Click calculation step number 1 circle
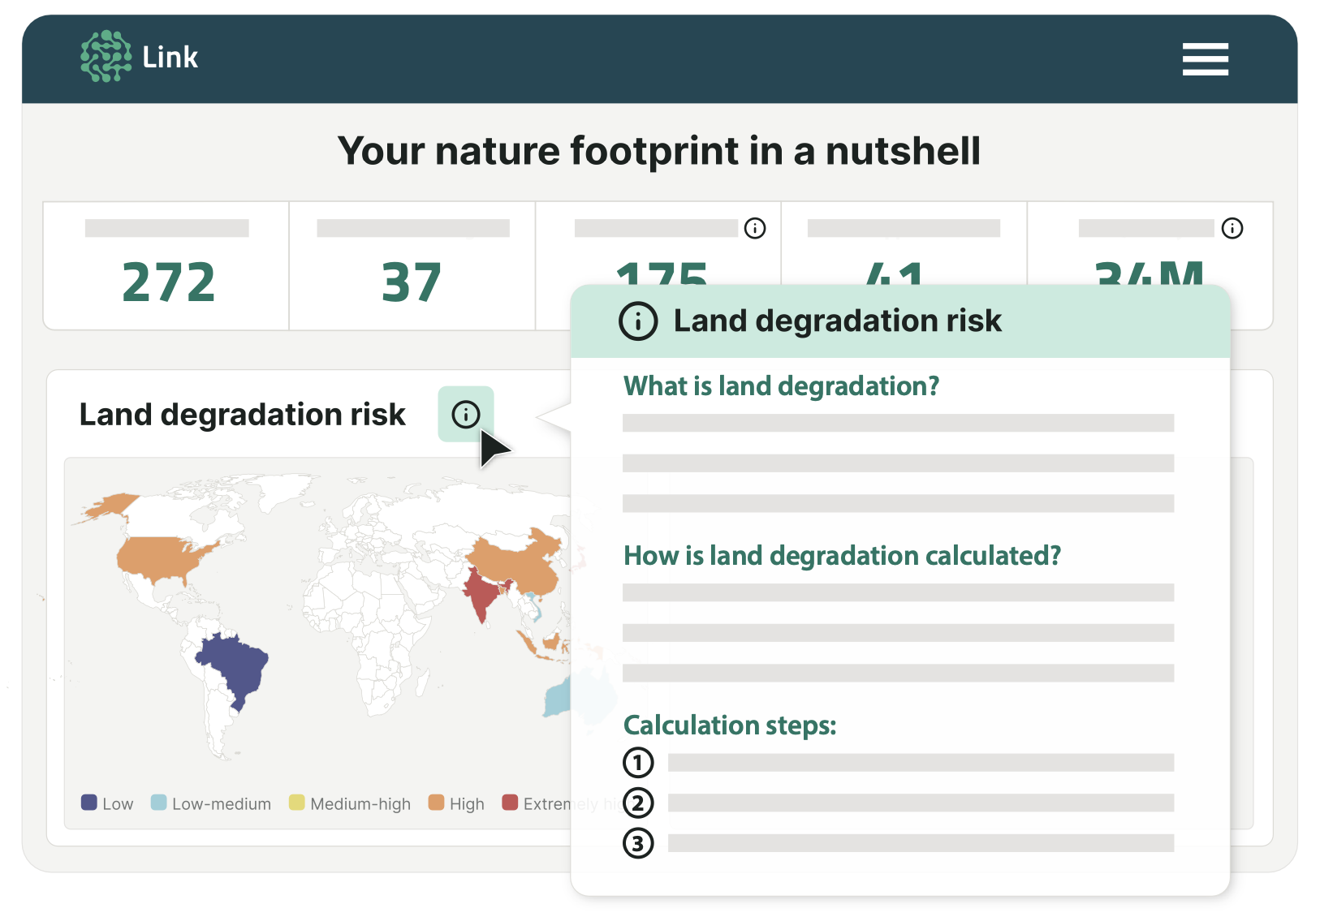 638,763
